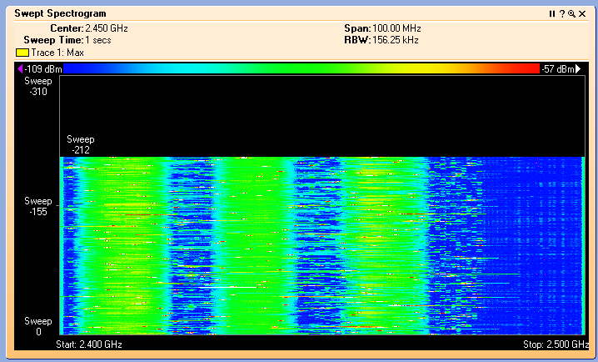Click the Start: 2.400 GHz label
598x362 pixels.
pos(89,344)
